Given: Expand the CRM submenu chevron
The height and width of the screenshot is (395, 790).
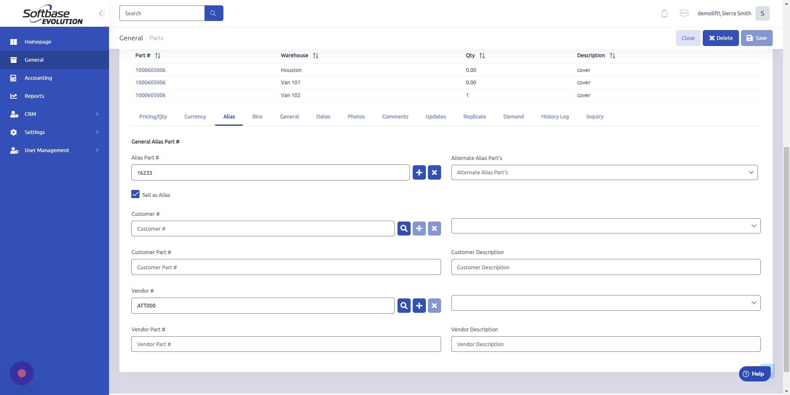Looking at the screenshot, I should [97, 114].
